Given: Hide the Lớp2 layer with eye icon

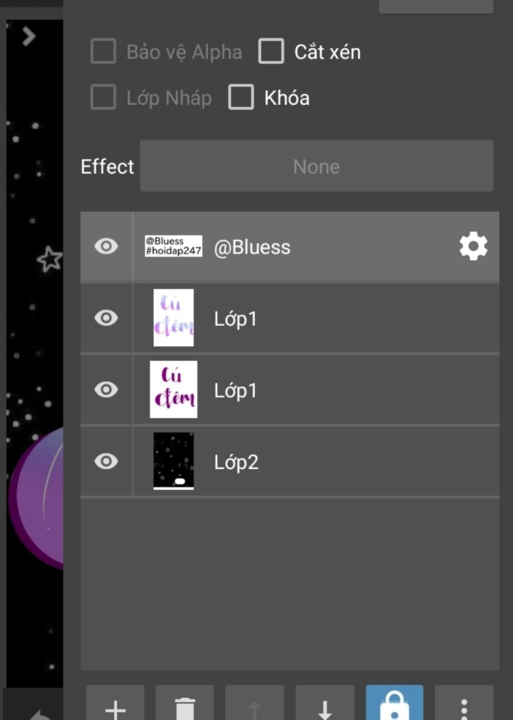Looking at the screenshot, I should point(106,461).
